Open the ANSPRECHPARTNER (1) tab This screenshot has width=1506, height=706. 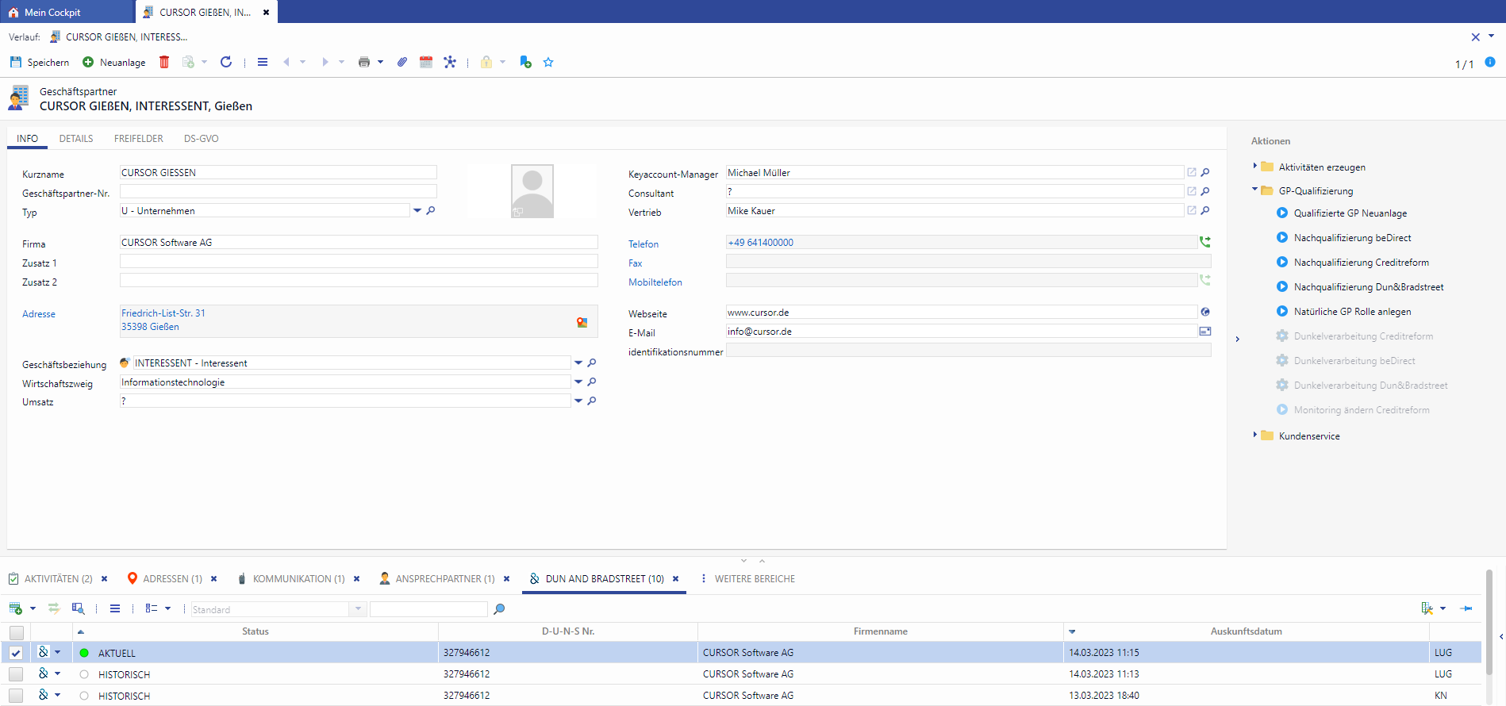(444, 579)
